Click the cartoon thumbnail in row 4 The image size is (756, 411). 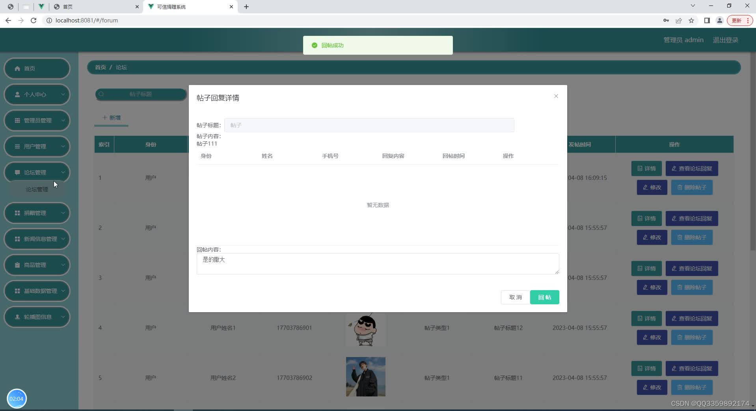pyautogui.click(x=365, y=330)
